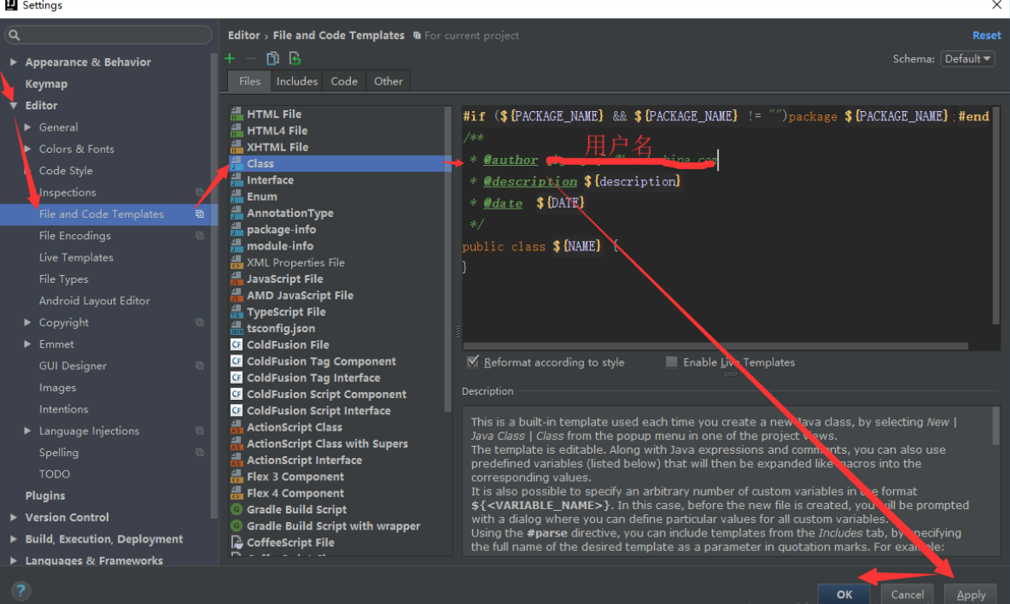
Task: Click the ColdFusion Tag Component icon
Action: pyautogui.click(x=236, y=361)
